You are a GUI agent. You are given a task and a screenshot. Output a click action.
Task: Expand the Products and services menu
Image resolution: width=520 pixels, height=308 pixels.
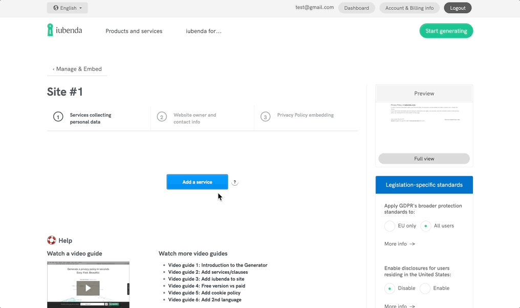(134, 31)
